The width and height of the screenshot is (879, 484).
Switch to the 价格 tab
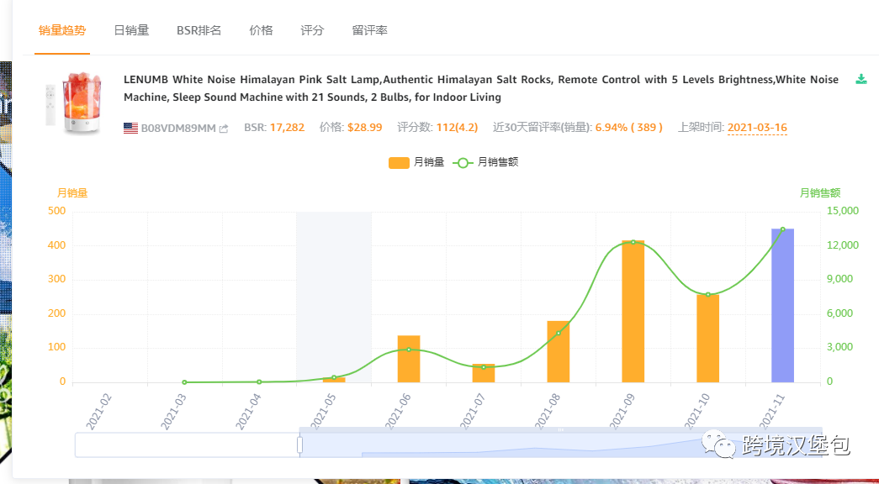(261, 30)
